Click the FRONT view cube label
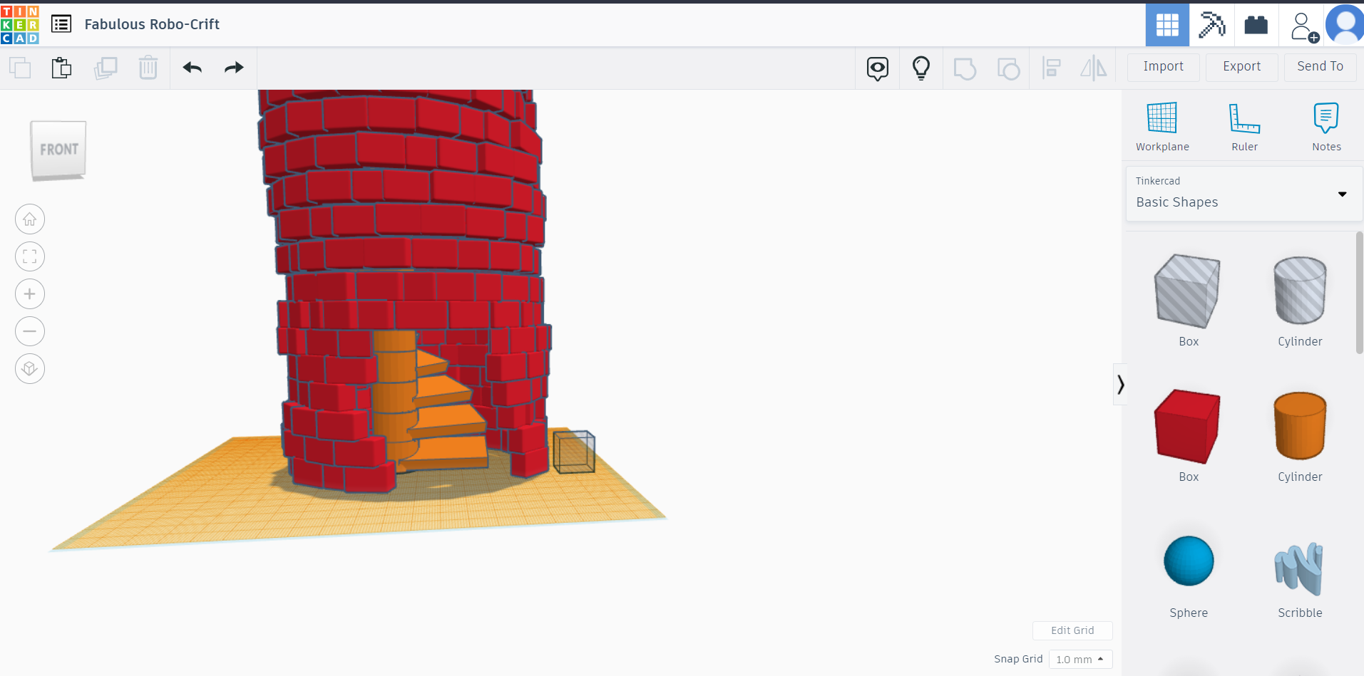 point(58,149)
